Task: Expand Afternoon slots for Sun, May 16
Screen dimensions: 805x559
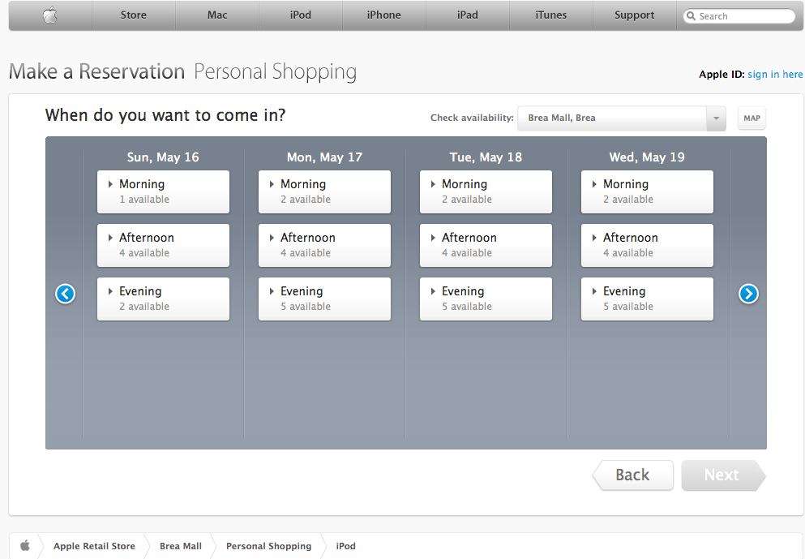Action: click(163, 245)
